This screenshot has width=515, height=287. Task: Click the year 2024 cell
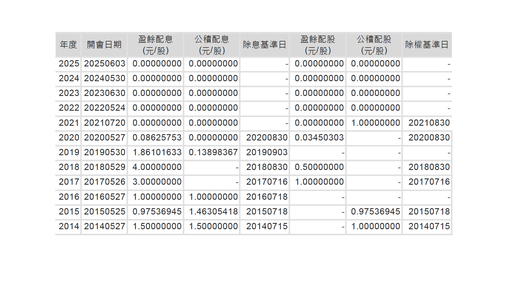coord(69,79)
